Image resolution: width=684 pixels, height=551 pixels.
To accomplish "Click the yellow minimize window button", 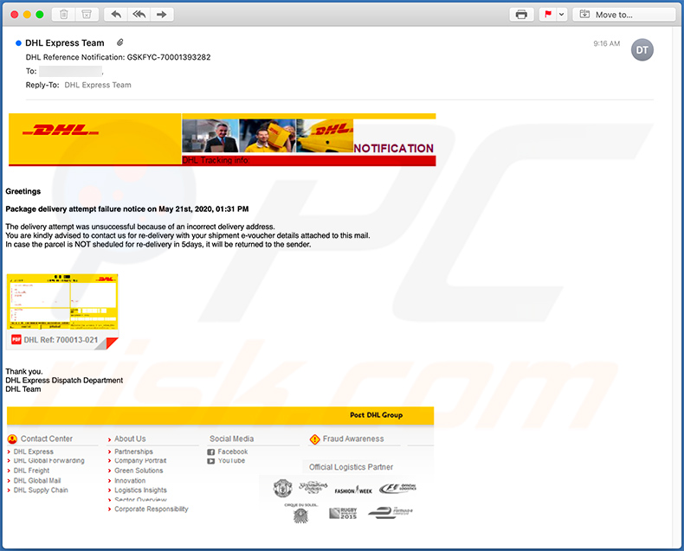I will 27,15.
